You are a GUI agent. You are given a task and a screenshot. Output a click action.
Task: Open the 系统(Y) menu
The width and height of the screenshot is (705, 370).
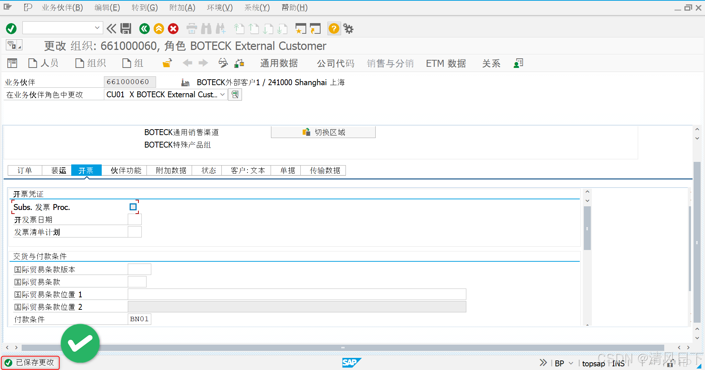[256, 7]
